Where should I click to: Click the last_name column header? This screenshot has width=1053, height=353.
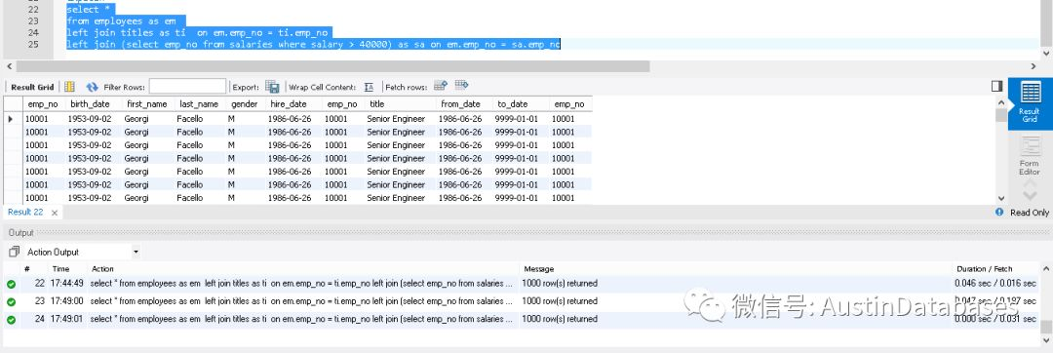tap(200, 104)
